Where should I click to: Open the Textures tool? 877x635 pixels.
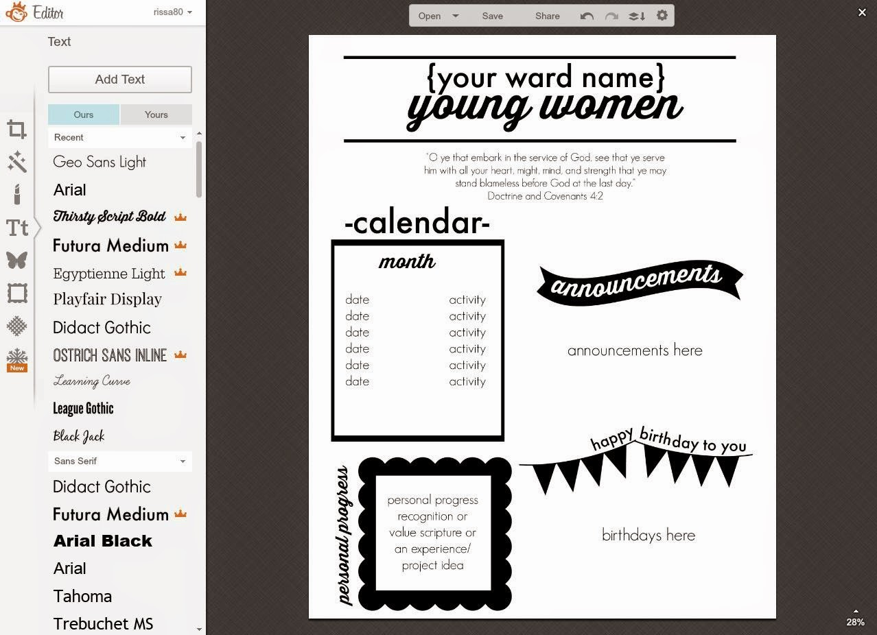[17, 326]
